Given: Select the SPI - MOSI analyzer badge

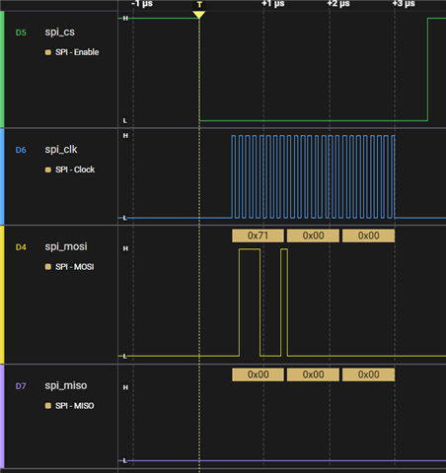Looking at the screenshot, I should point(69,267).
